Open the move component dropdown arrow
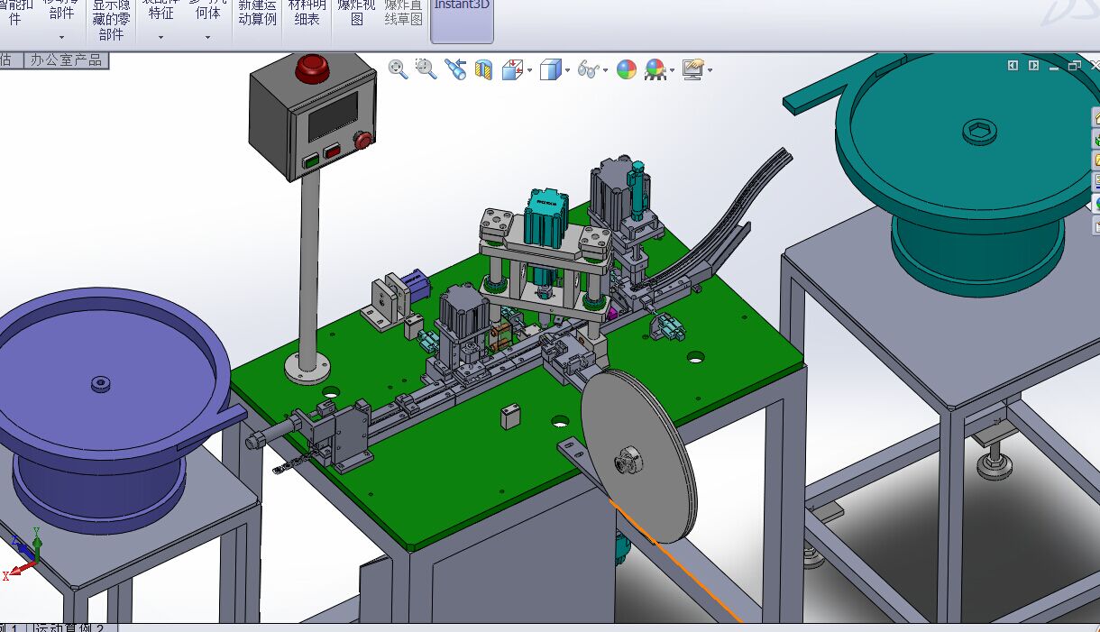Viewport: 1100px width, 632px height. (62, 38)
